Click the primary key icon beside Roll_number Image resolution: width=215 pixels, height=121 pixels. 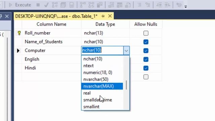click(19, 33)
